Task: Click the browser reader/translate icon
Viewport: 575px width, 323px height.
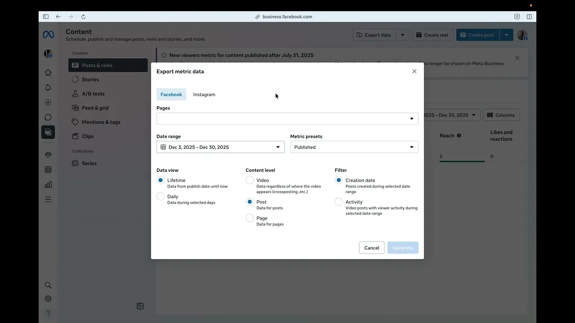Action: pos(517,17)
